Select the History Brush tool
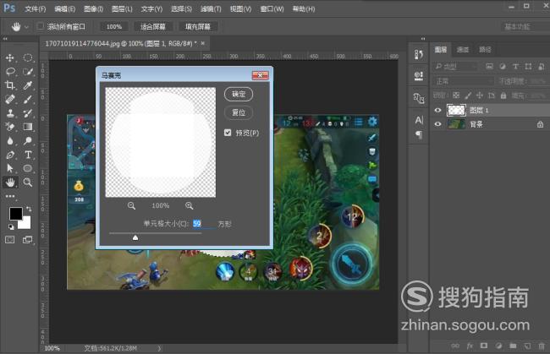550x354 pixels. 28,112
